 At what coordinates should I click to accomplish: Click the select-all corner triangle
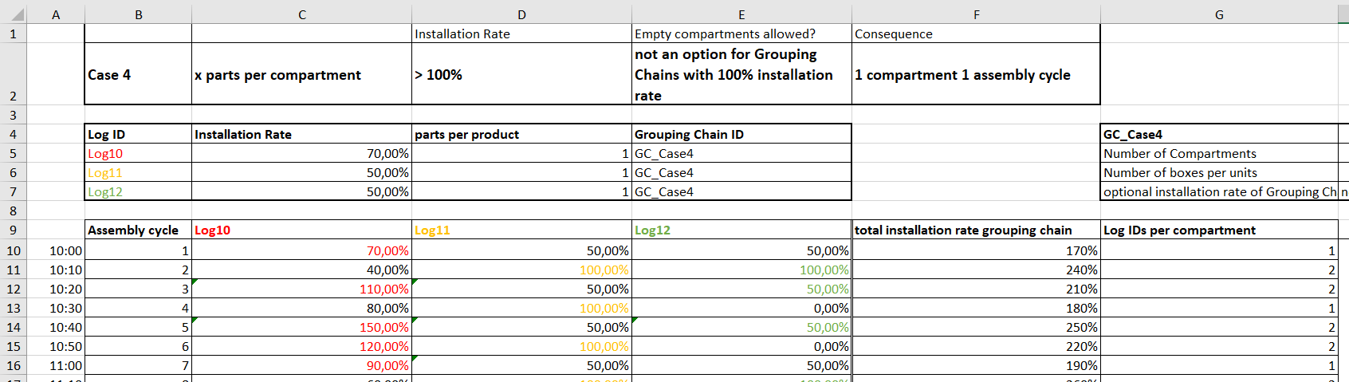13,14
